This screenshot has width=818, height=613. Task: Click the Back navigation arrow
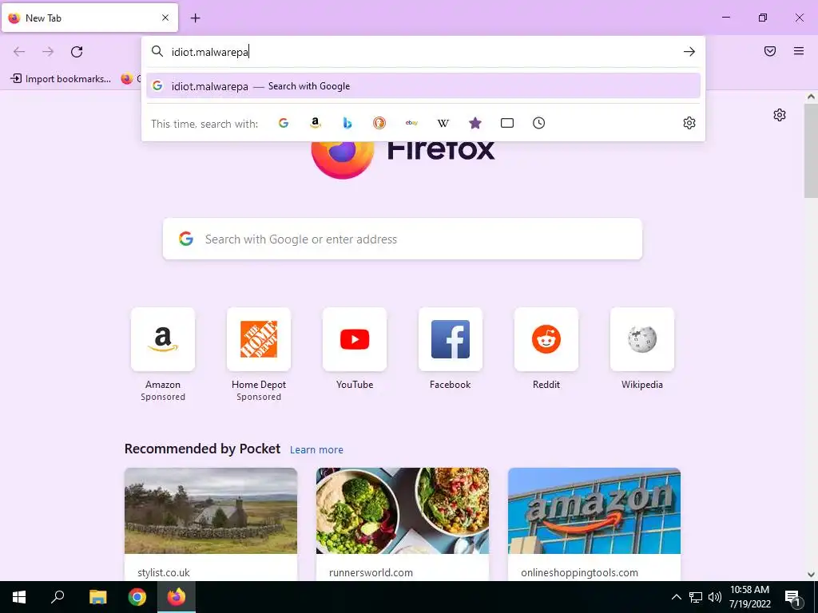click(19, 52)
